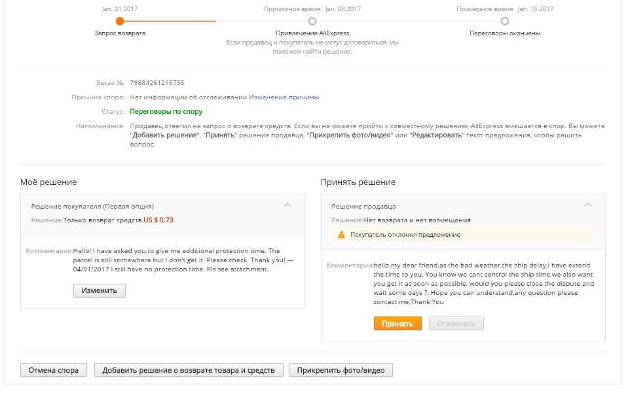
Task: Add a return goods and refund solution
Action: [x=189, y=370]
